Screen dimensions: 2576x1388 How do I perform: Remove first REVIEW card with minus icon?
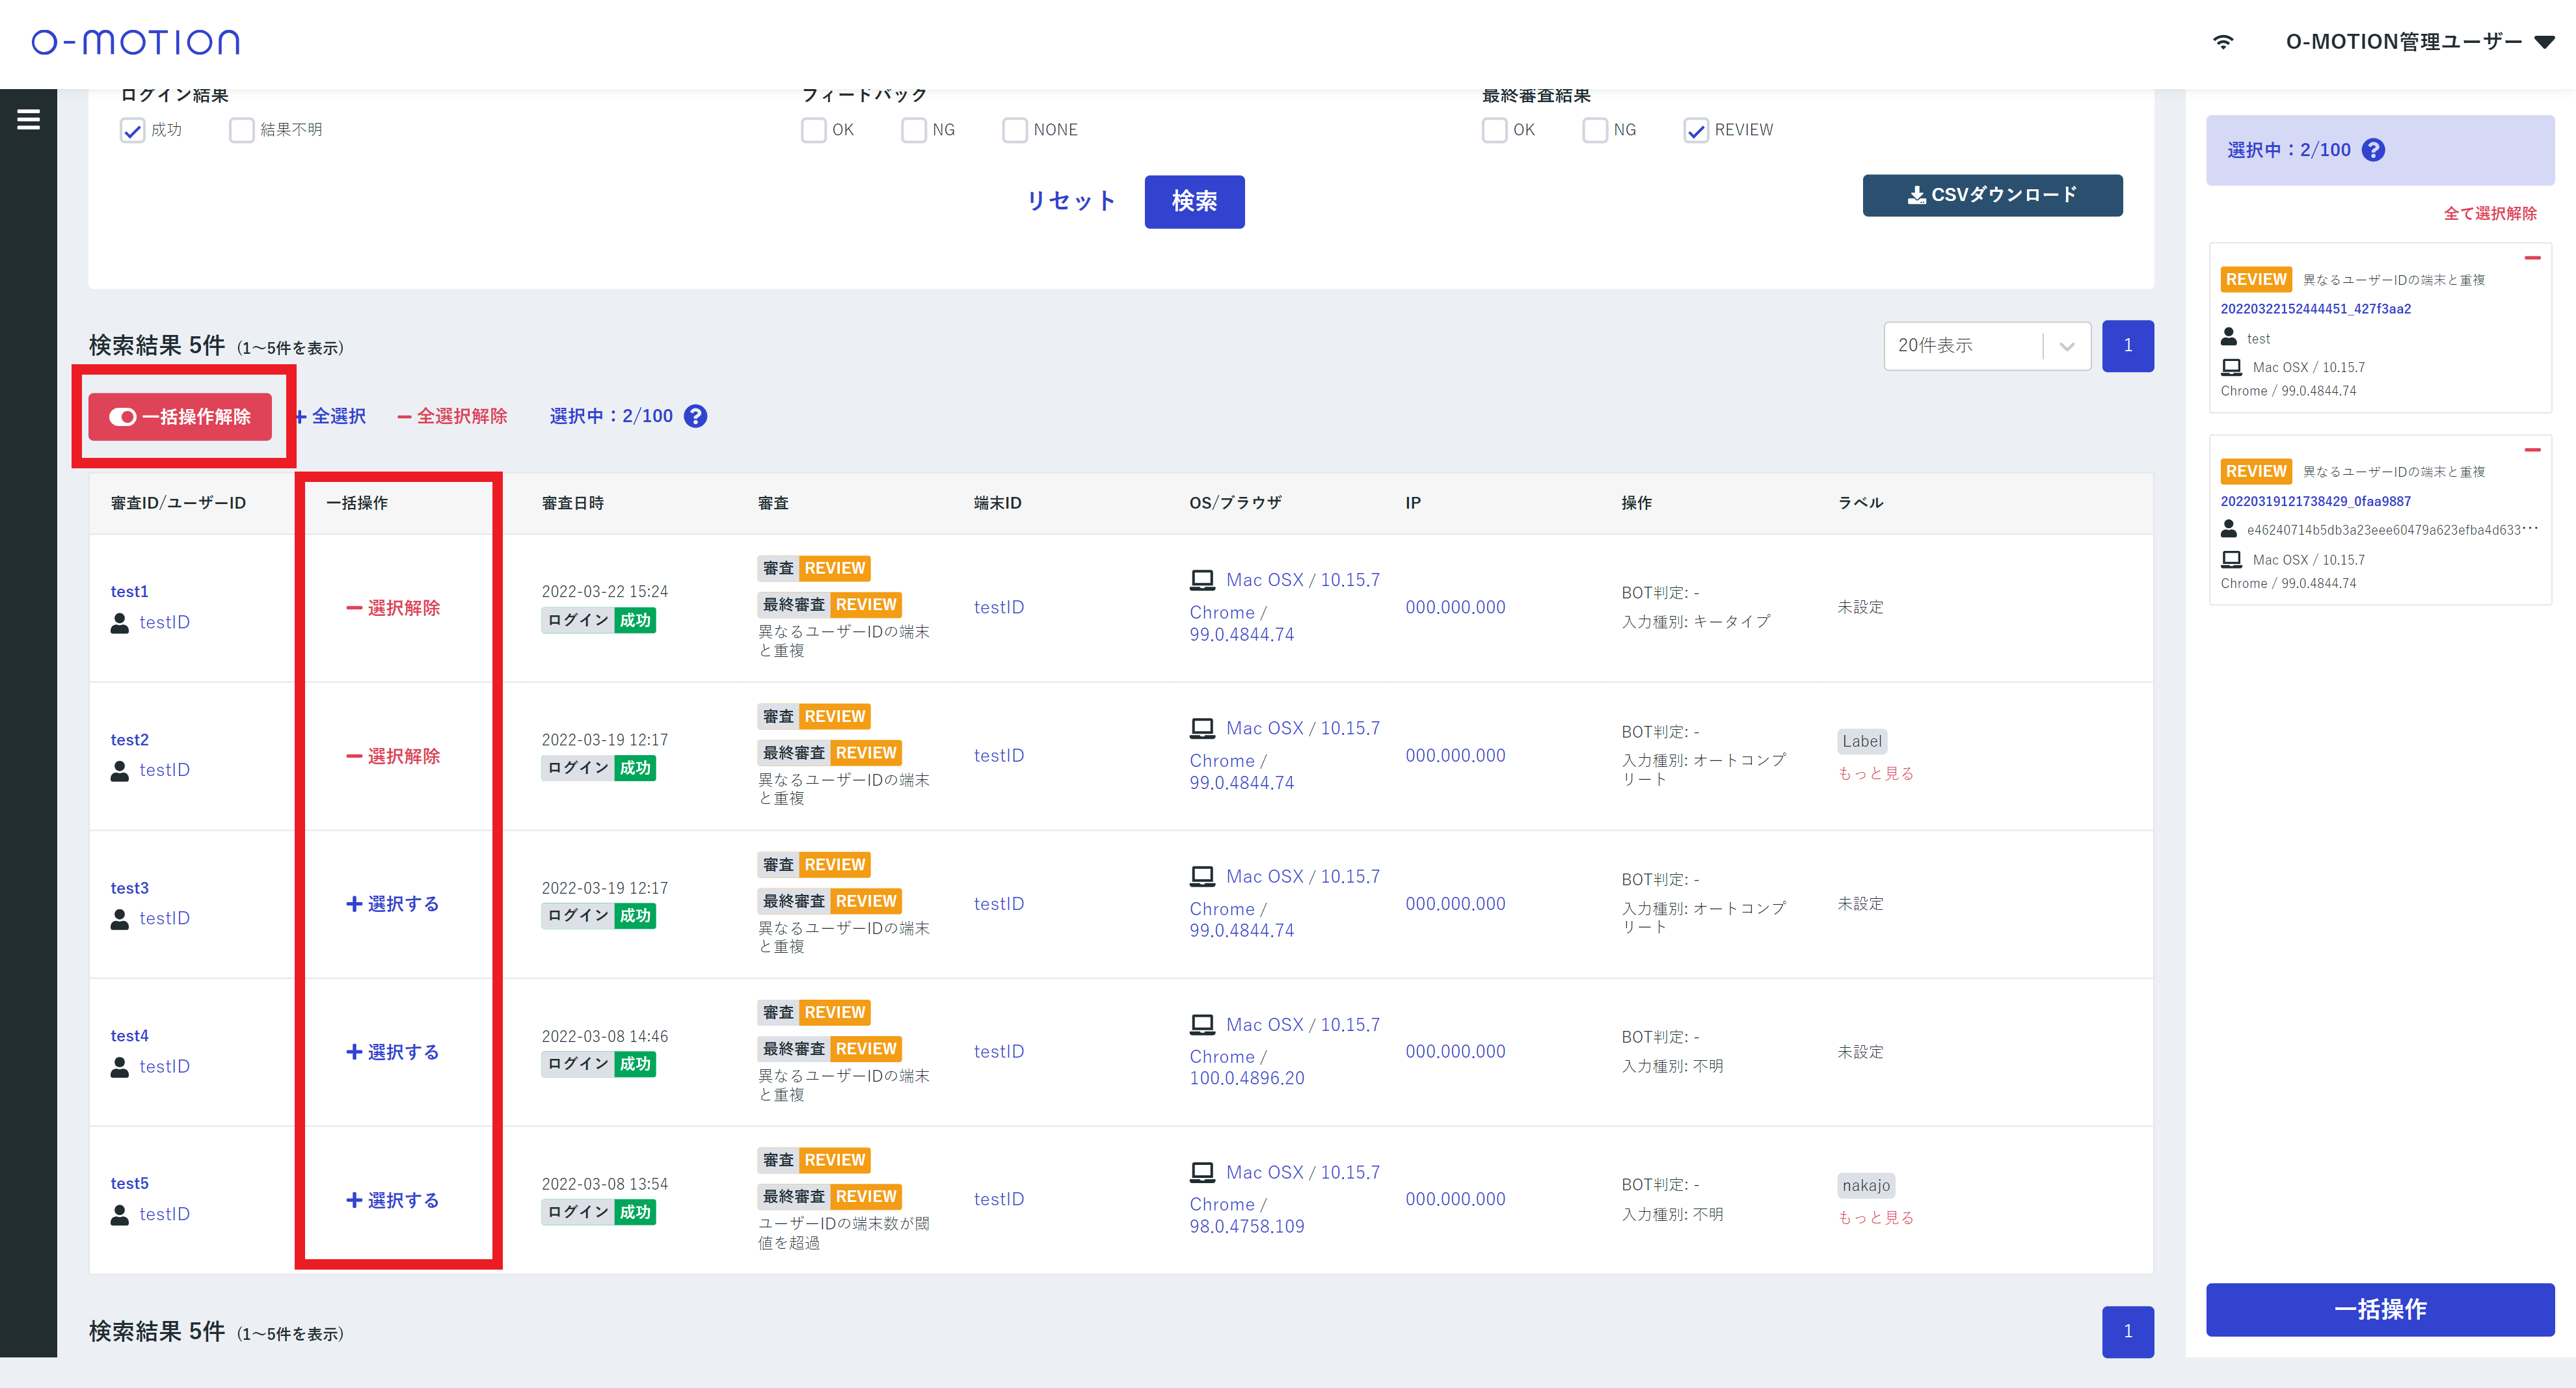2532,258
